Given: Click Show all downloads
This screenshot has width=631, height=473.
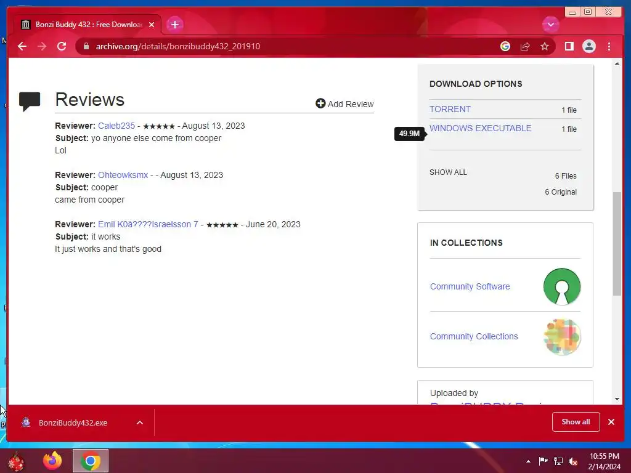Looking at the screenshot, I should click(x=576, y=421).
